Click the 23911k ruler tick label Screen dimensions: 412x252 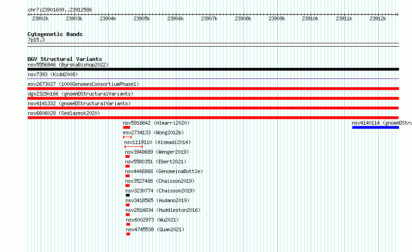(x=344, y=18)
